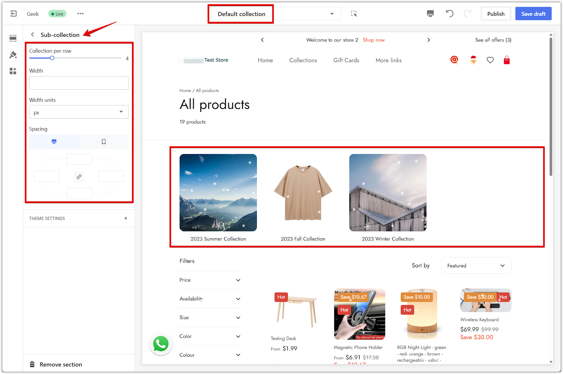Click the Wireless Keyboard product title
Screen dimensions: 563x374
[x=480, y=320]
